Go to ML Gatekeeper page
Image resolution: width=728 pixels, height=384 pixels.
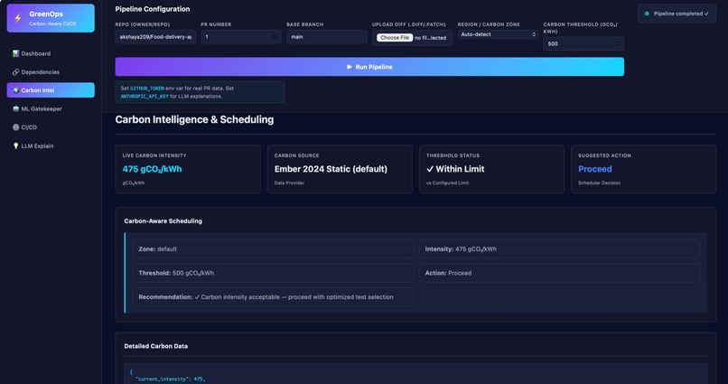pos(51,108)
